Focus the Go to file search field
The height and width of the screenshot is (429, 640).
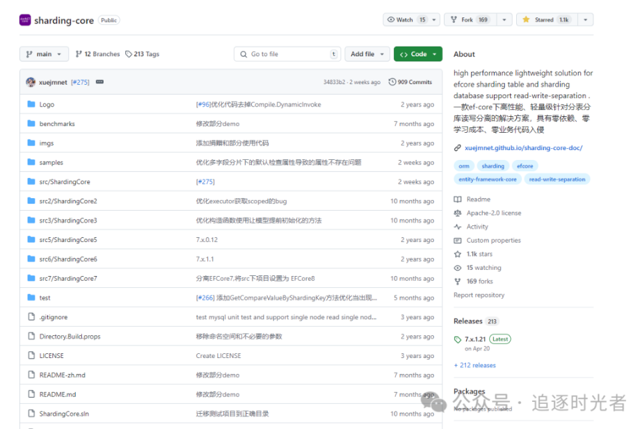(x=287, y=54)
